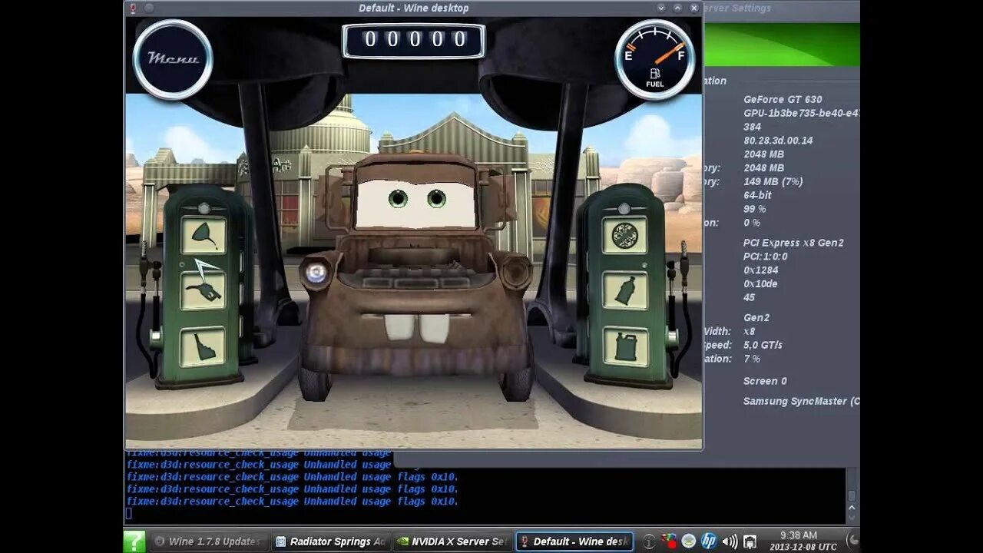
Task: Click 80.28.3d.00.14 value in NVIDIA window
Action: coord(778,141)
